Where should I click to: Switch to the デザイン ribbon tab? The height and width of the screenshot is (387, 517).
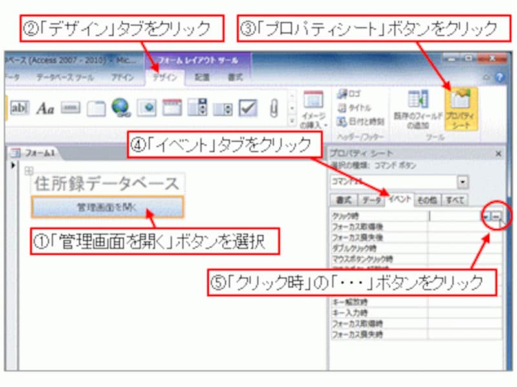click(x=165, y=77)
